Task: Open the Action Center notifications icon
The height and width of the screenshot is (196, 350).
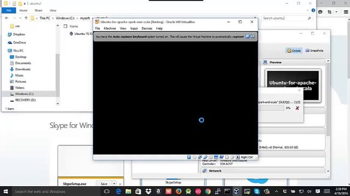Action: click(x=318, y=191)
